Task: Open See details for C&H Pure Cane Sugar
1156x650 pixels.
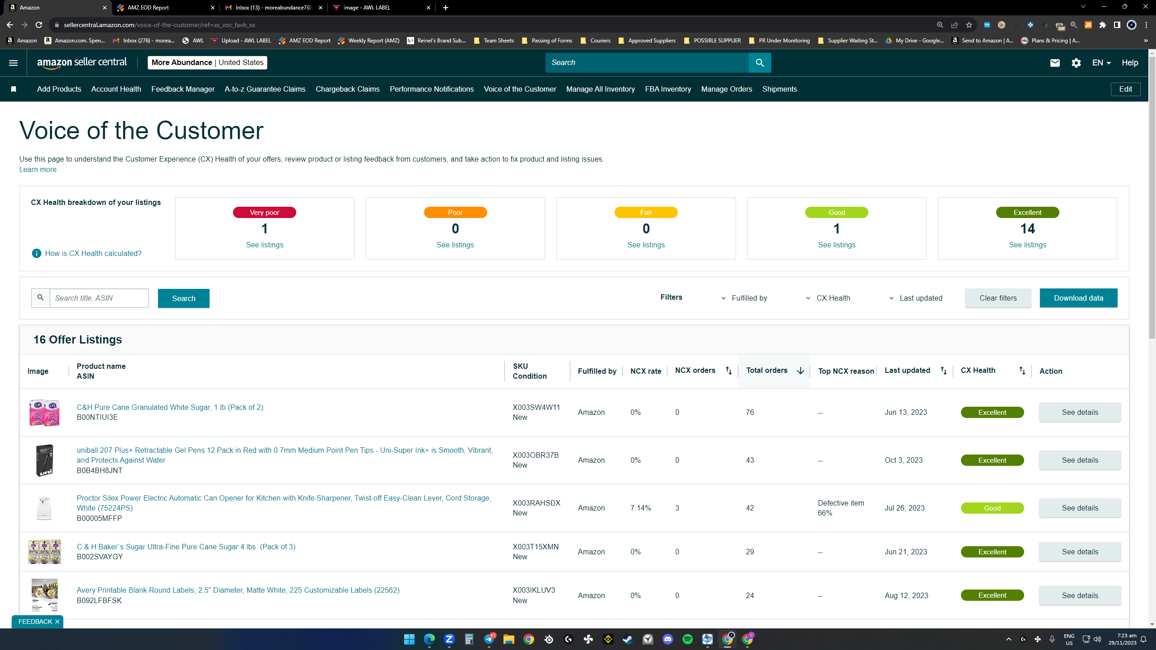Action: point(1080,412)
